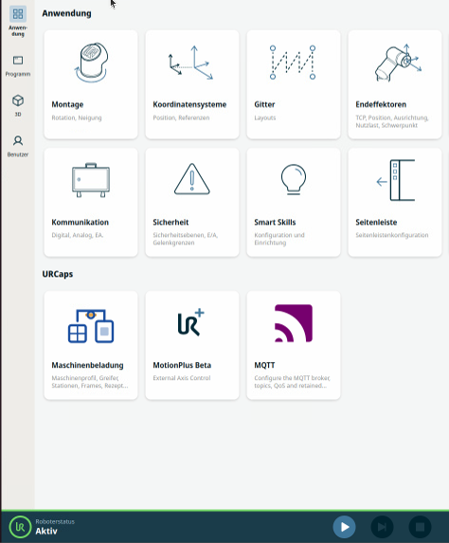Click the Montage robot base icon

(91, 63)
